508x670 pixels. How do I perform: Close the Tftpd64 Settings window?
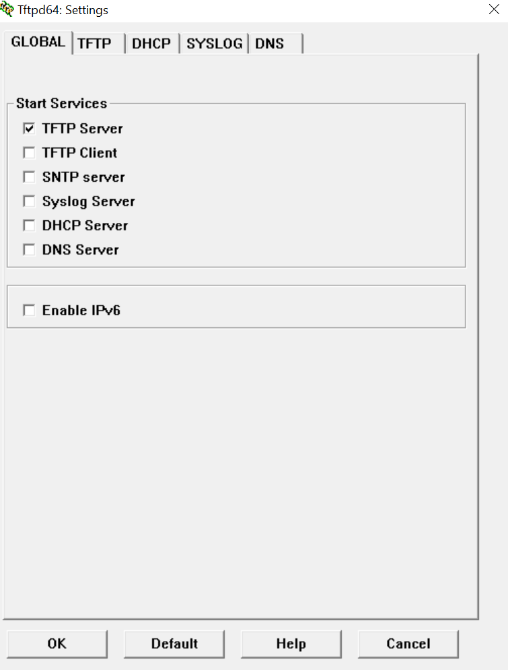pyautogui.click(x=493, y=9)
